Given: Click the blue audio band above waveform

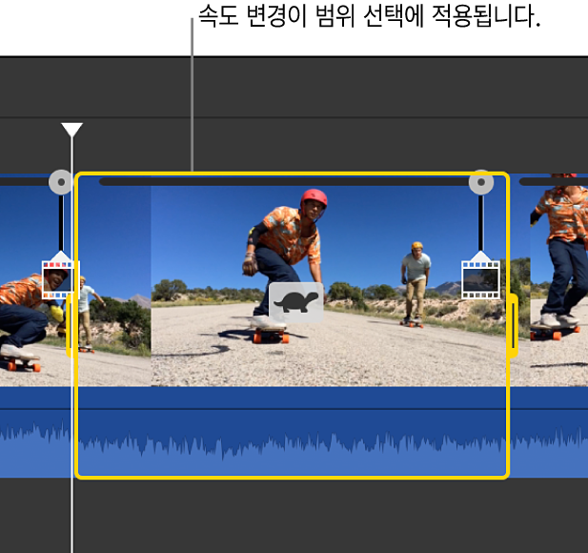Looking at the screenshot, I should pyautogui.click(x=292, y=398).
